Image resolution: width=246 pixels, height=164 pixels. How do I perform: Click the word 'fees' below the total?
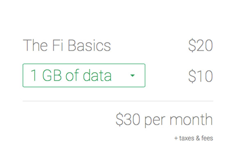207,138
